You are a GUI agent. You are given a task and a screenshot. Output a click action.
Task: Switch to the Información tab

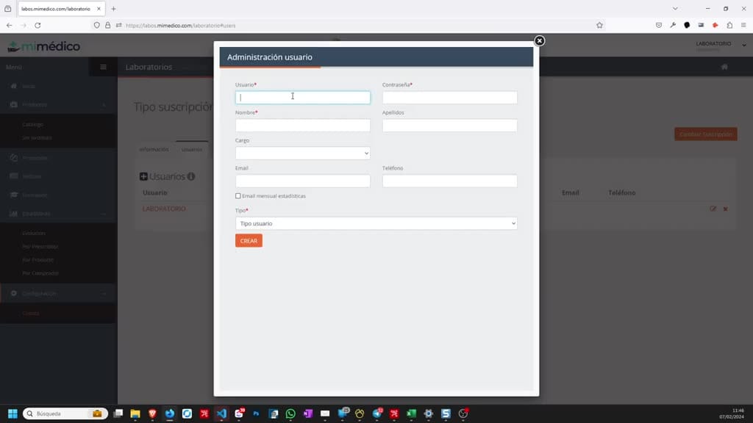click(x=154, y=150)
